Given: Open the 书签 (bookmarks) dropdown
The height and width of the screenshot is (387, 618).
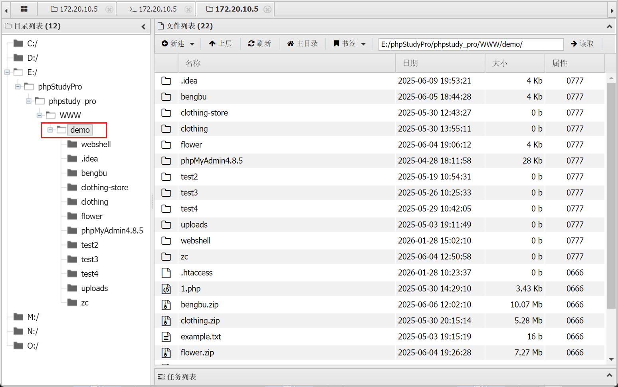Looking at the screenshot, I should click(350, 44).
